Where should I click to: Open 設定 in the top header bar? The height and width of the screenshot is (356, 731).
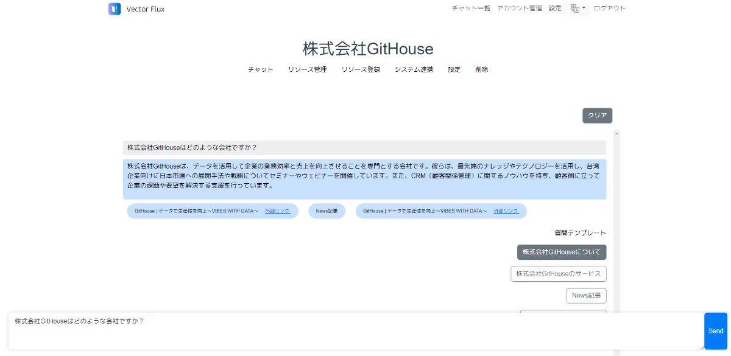555,9
